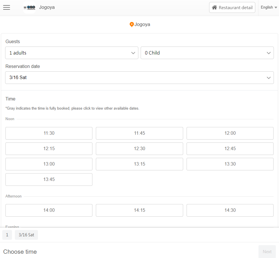Click the guest count summary chip '1'

coord(7,235)
